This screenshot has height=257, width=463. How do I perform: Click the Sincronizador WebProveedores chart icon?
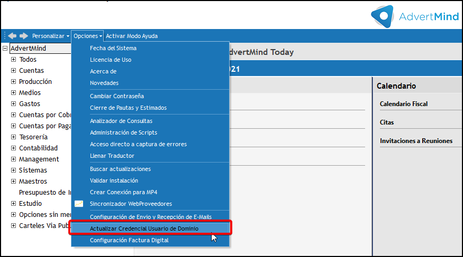pos(79,204)
